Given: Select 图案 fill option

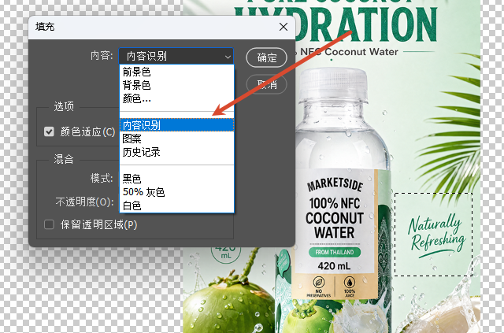Looking at the screenshot, I should (176, 139).
